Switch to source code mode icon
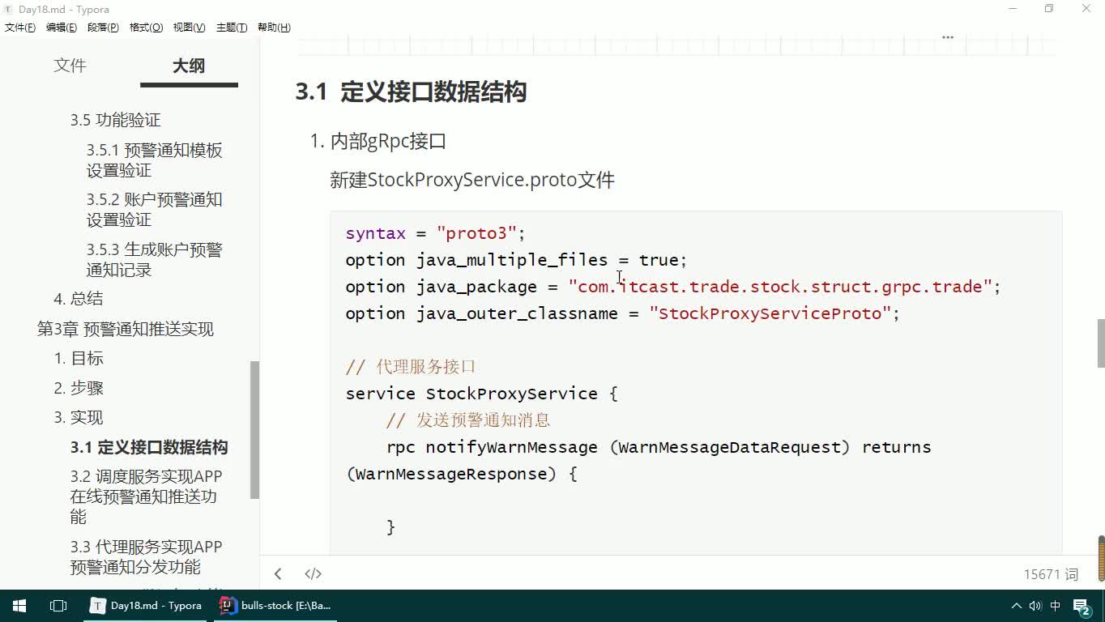The height and width of the screenshot is (622, 1105). click(x=313, y=573)
